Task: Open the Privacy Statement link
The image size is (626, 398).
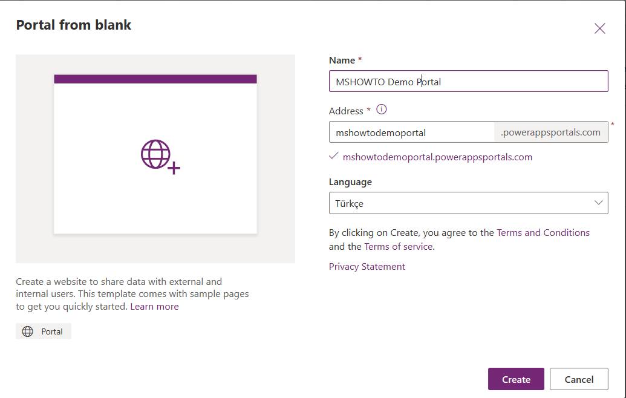Action: pos(367,267)
